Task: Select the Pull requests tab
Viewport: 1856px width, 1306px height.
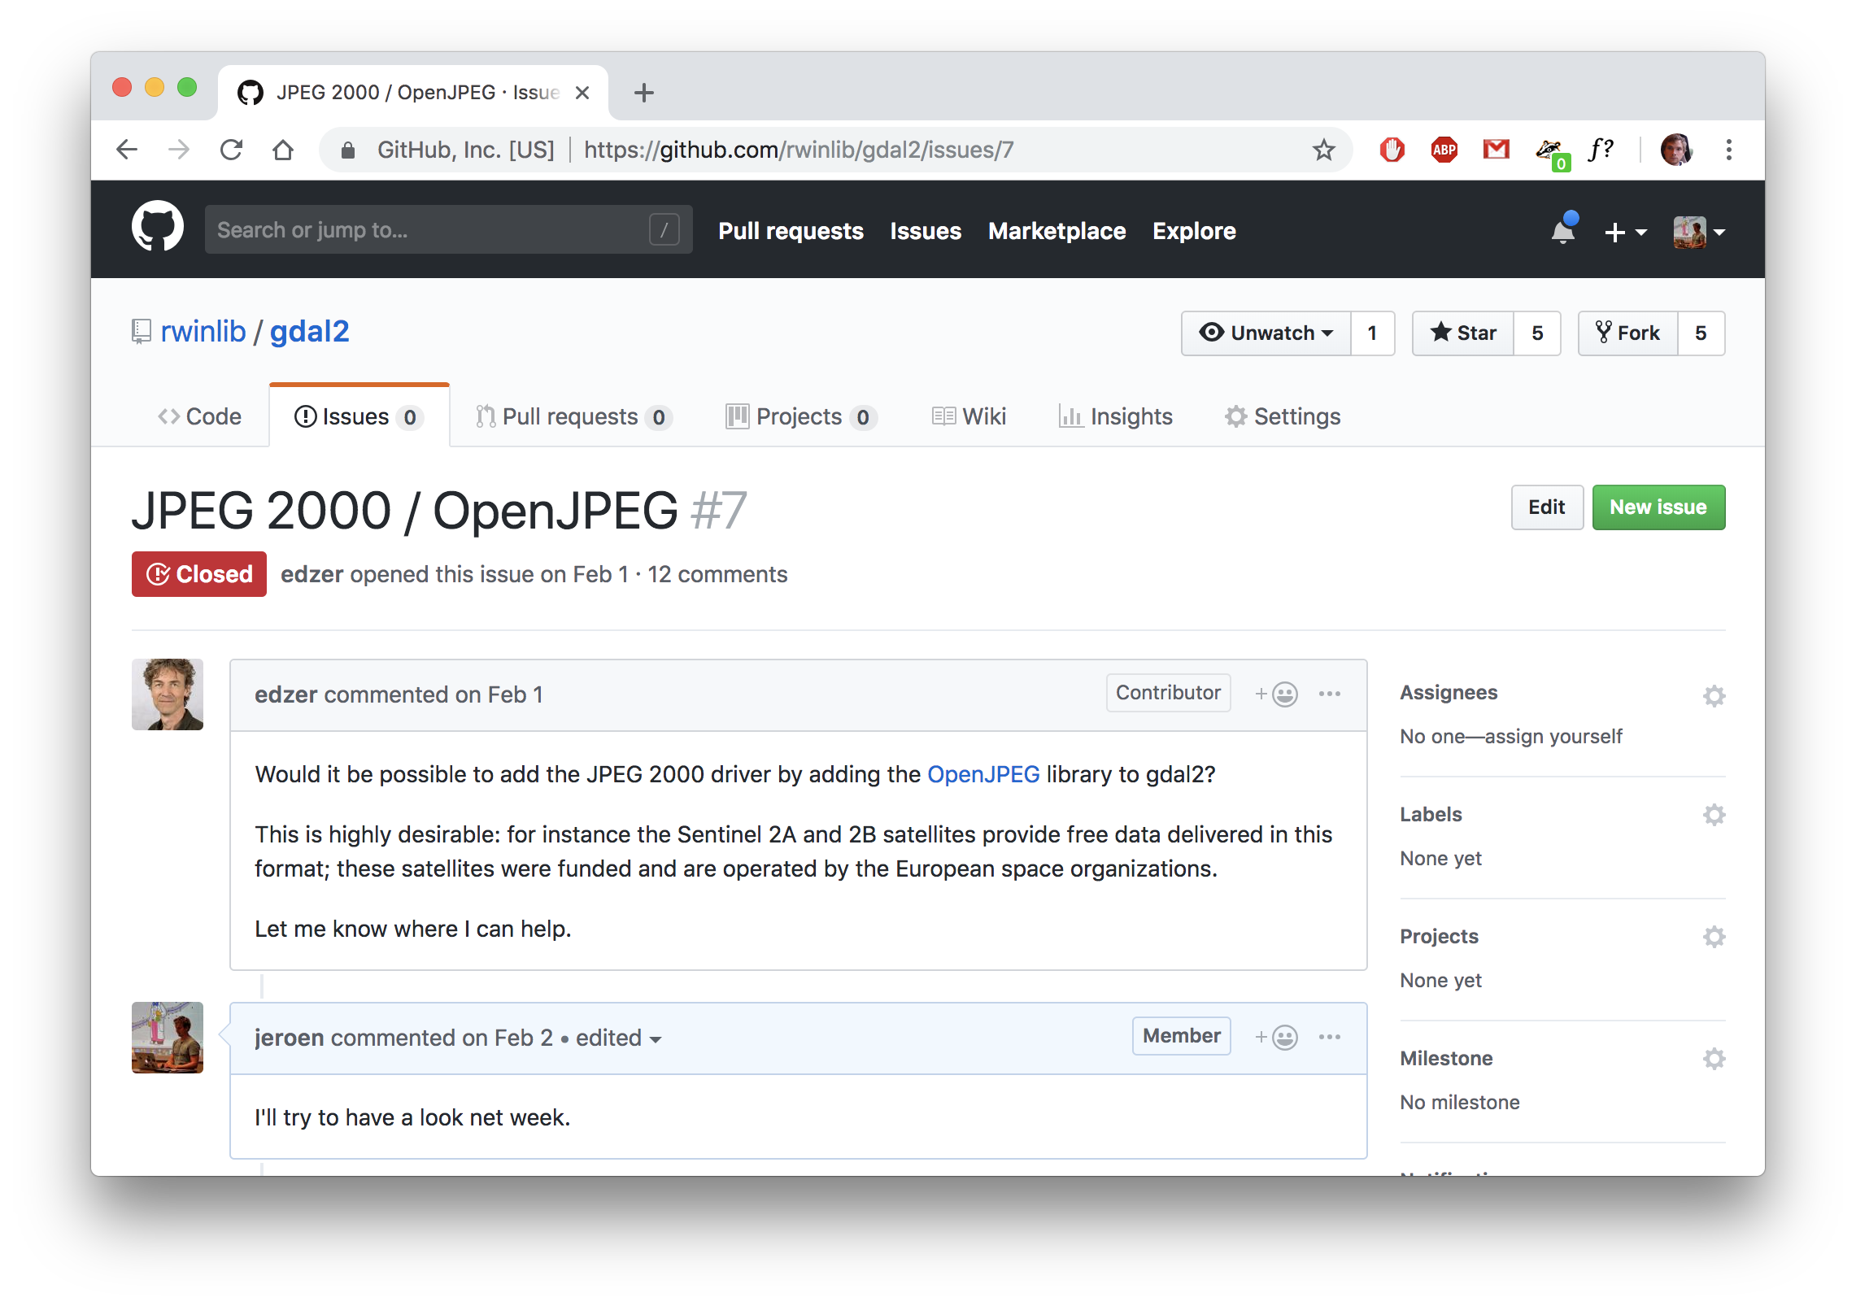Action: coord(573,416)
